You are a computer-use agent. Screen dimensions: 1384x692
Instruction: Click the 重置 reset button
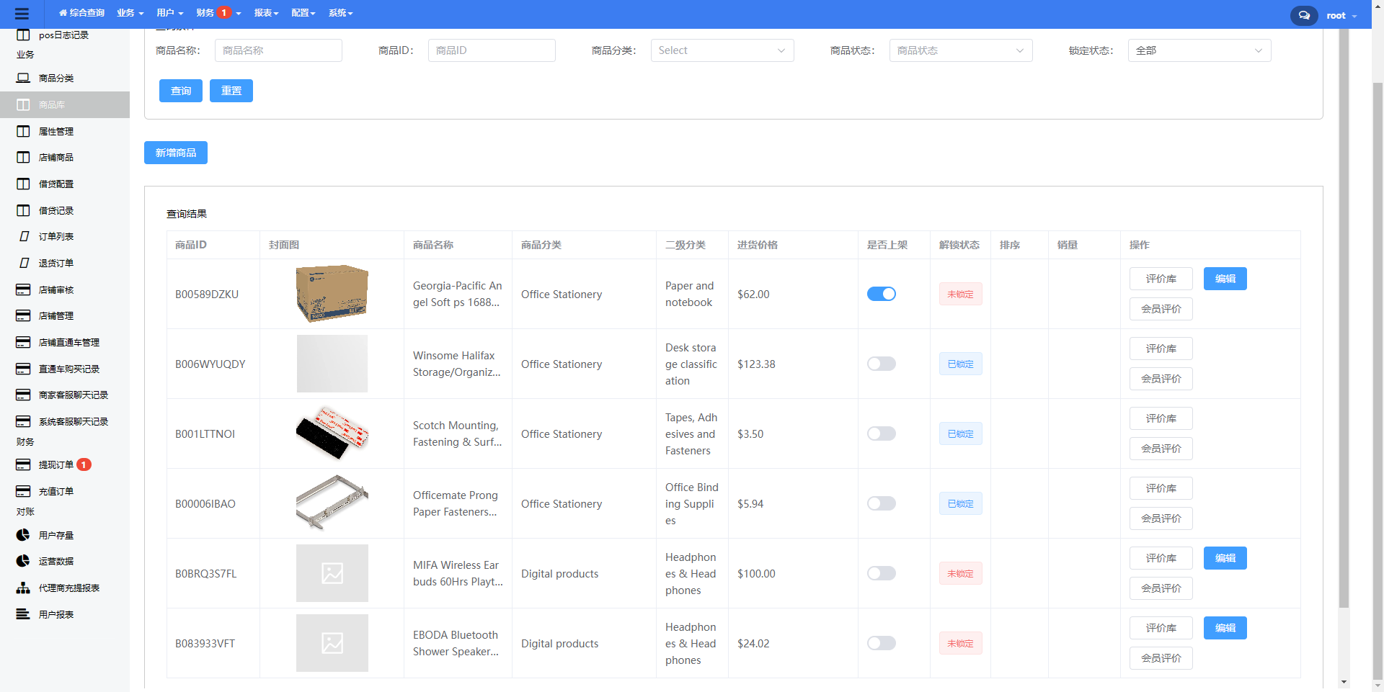click(231, 91)
